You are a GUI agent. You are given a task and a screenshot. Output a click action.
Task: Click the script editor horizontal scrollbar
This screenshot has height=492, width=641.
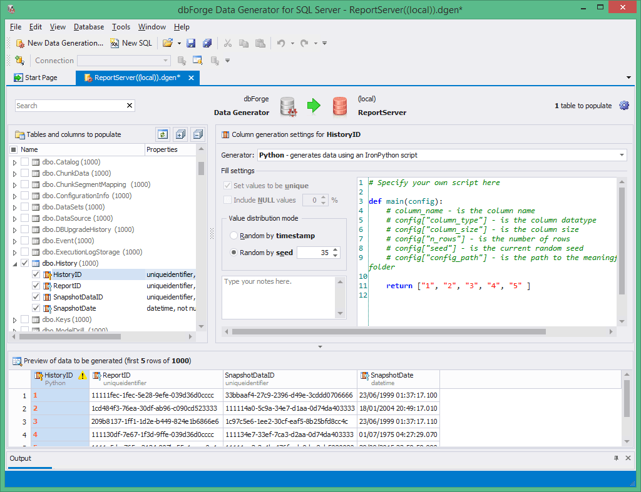pos(389,331)
